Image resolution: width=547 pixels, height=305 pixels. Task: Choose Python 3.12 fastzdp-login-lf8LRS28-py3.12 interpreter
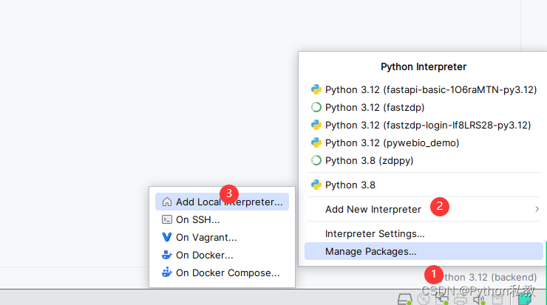(424, 125)
